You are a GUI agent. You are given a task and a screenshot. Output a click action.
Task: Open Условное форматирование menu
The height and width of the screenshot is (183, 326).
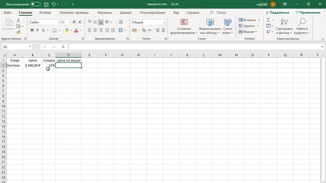pos(184,26)
